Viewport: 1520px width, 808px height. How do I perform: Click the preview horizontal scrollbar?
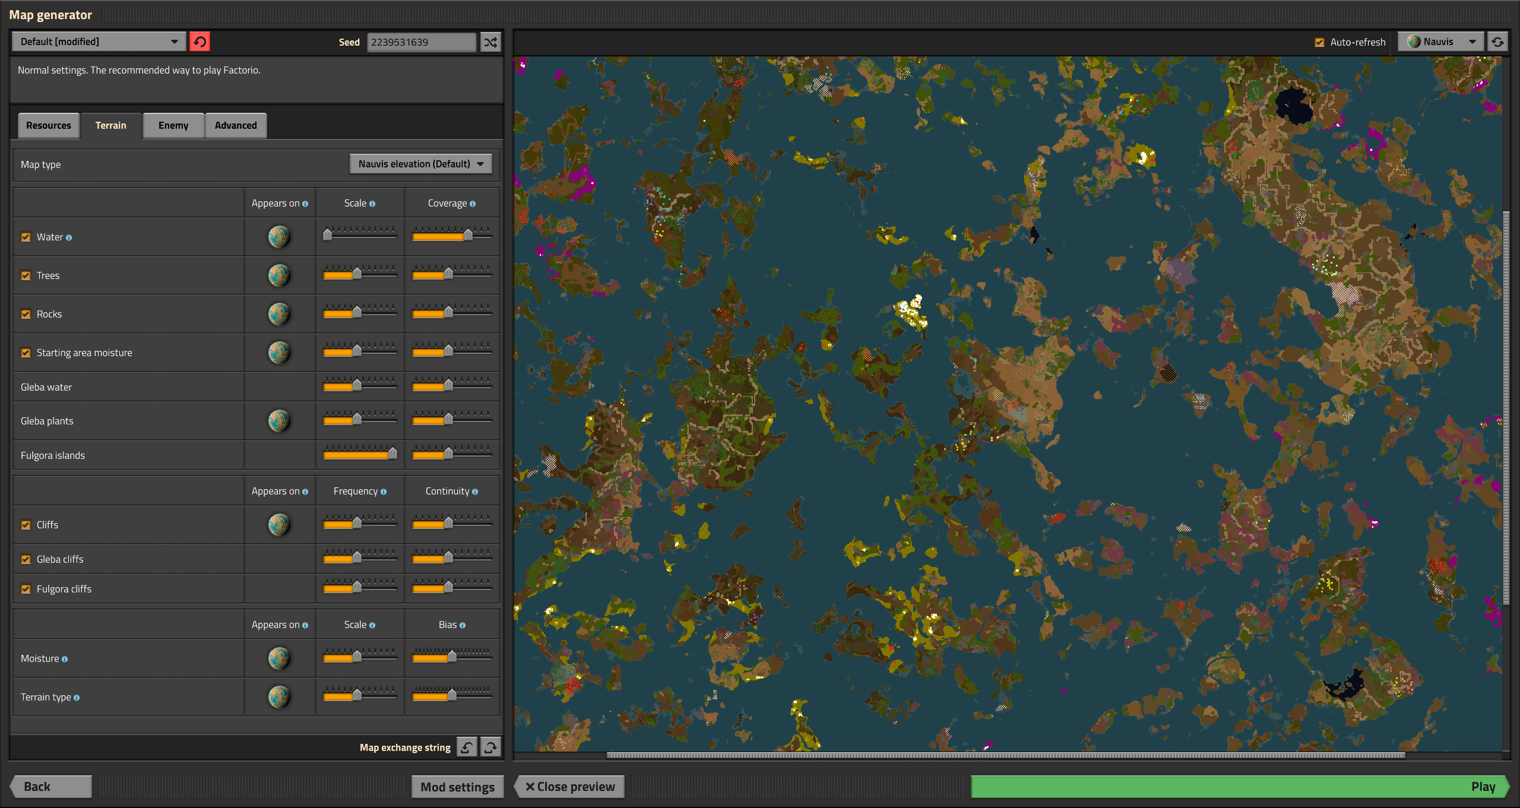1006,755
